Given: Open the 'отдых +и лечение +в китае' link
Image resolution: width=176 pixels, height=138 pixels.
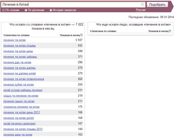Looking at the screenshot, I should point(21,96).
